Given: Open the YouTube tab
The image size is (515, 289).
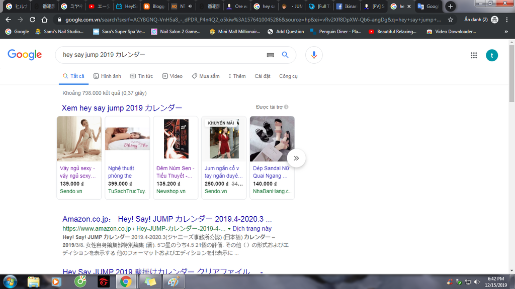Looking at the screenshot, I should (x=99, y=6).
